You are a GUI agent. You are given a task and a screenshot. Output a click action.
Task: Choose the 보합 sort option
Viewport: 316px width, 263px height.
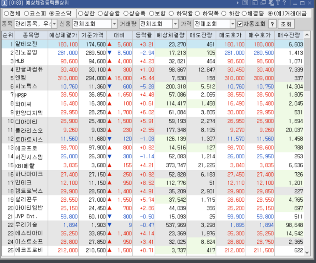tap(157, 14)
